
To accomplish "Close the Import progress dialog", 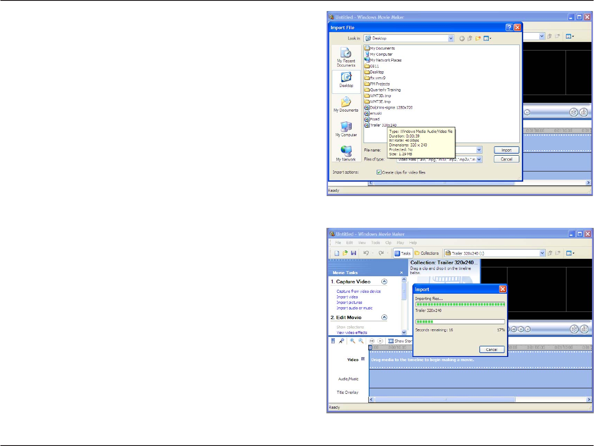I will 503,289.
